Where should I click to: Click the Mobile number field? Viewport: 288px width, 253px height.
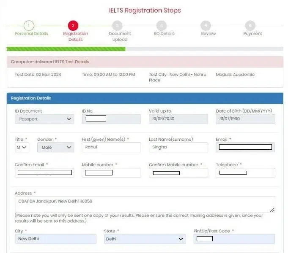click(111, 172)
